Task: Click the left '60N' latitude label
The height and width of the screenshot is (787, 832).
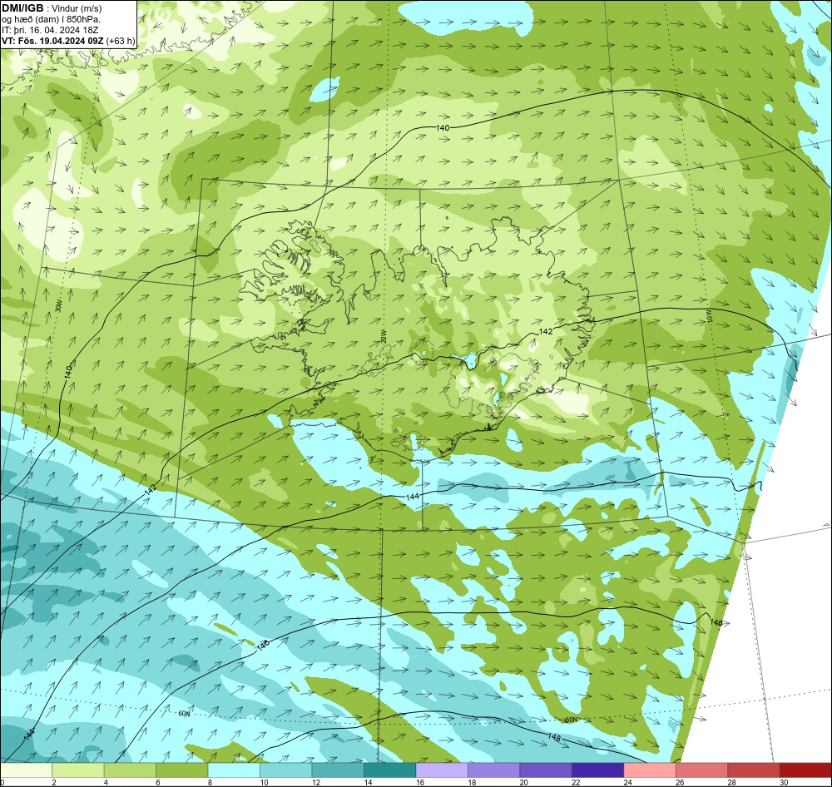Action: [184, 714]
